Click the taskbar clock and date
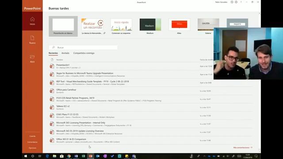Screen dimensions: 283x159 pos(248,156)
